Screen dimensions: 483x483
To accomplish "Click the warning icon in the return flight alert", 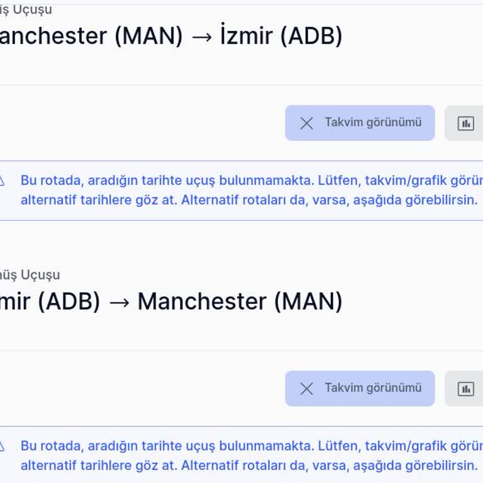I will point(1,446).
